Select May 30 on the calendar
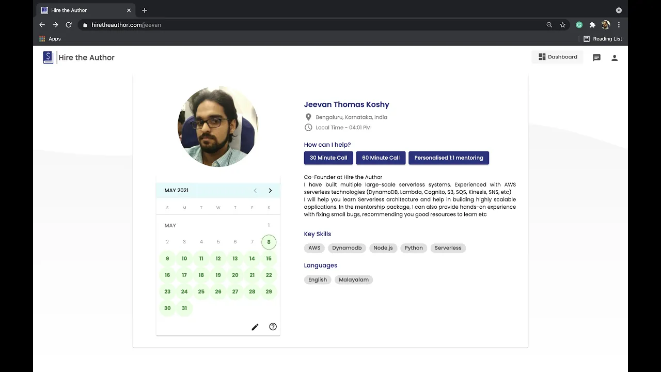Screen dimensions: 661x372 [167, 308]
